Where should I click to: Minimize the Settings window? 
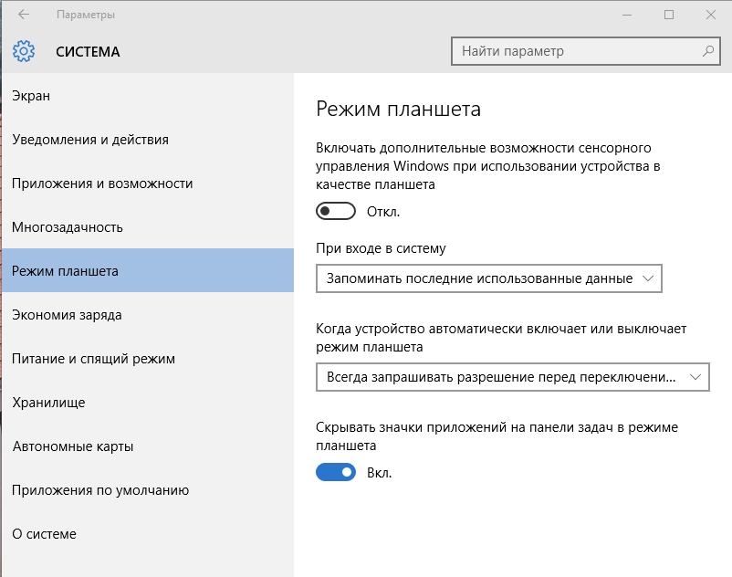[x=626, y=15]
